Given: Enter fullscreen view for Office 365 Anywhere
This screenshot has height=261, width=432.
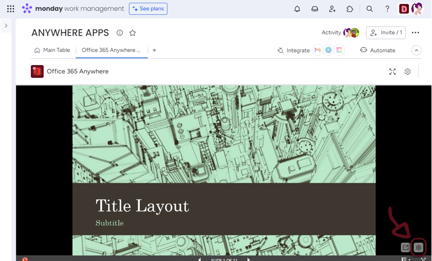Looking at the screenshot, I should tap(393, 72).
